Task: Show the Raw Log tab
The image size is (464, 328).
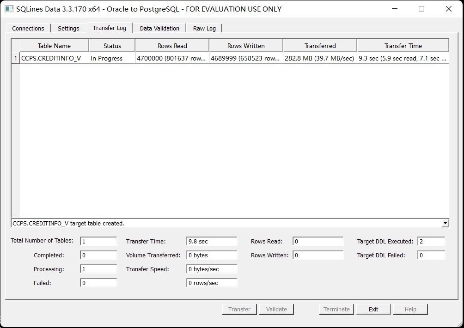Action: tap(204, 28)
